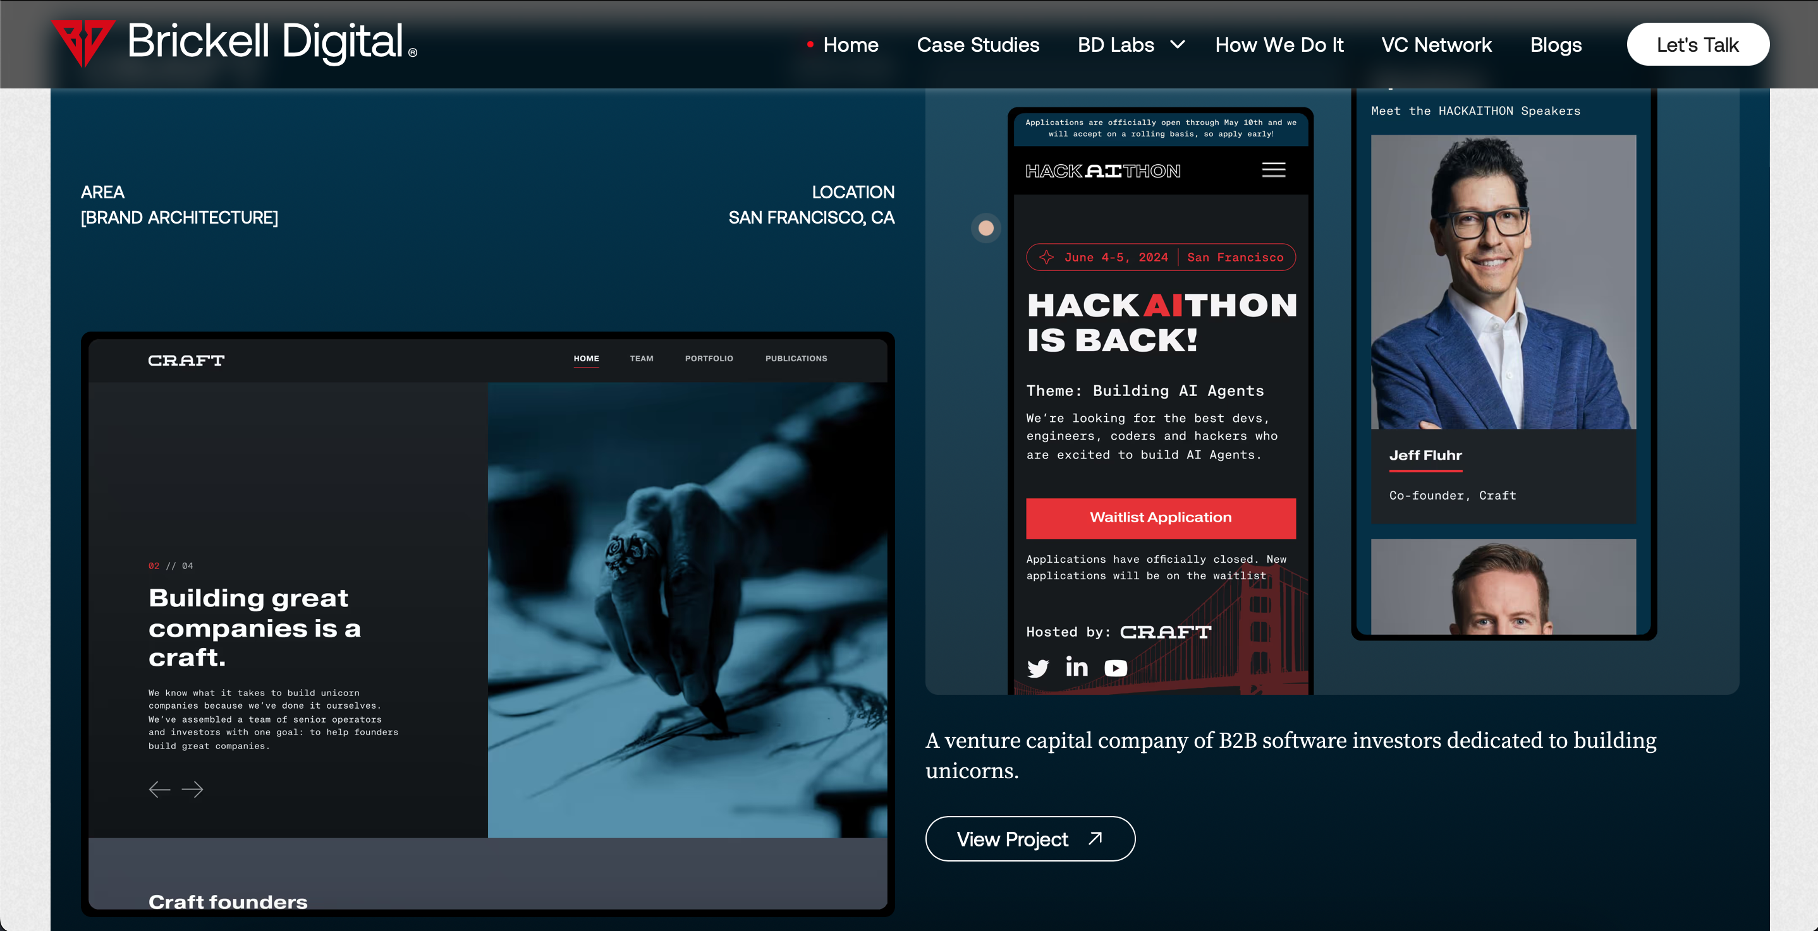
Task: Expand the BD Labs dropdown chevron
Action: [1177, 44]
